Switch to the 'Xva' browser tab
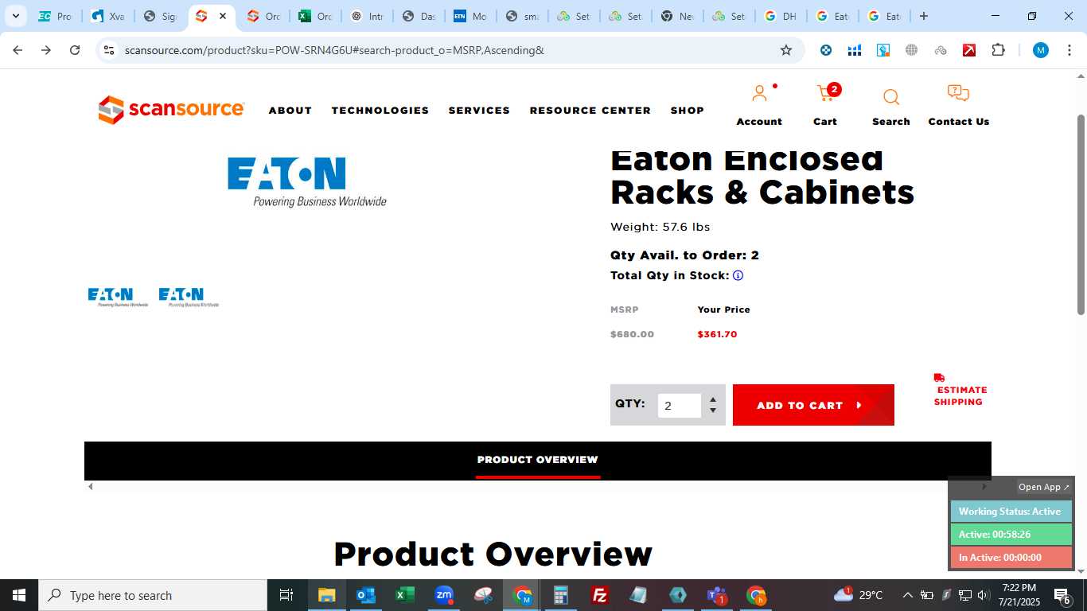The width and height of the screenshot is (1087, 611). [107, 16]
